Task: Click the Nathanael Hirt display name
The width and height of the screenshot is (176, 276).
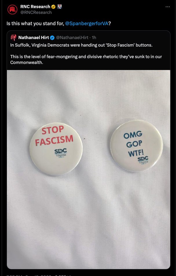Action: pos(34,38)
